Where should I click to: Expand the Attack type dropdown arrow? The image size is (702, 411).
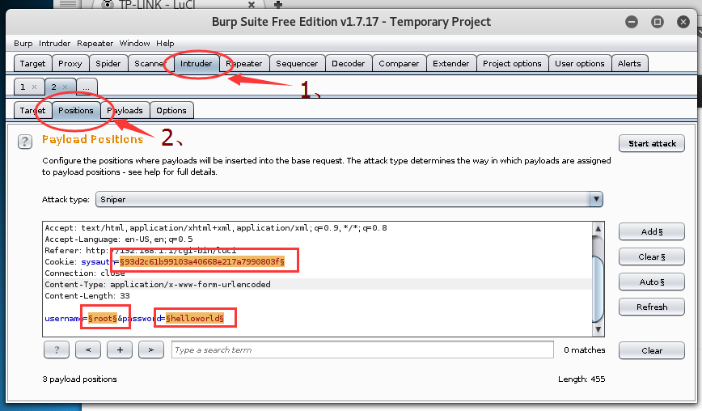[x=596, y=199]
